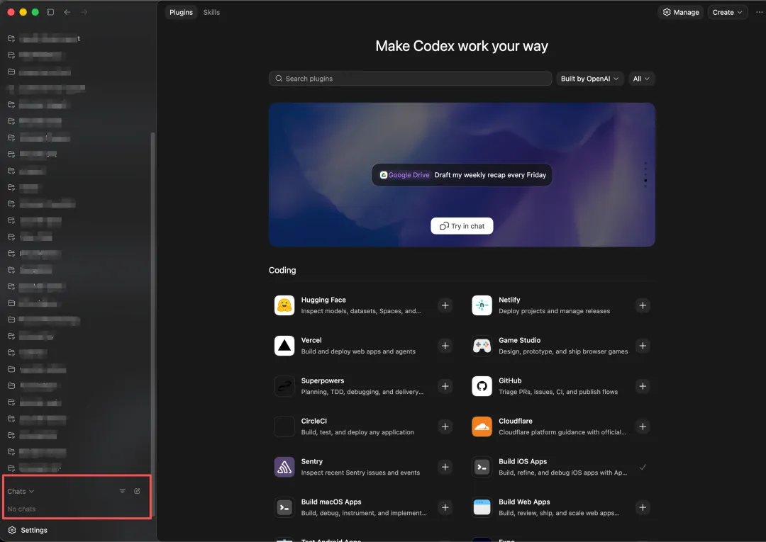Click the Cloudflare plugin title
This screenshot has width=766, height=542.
click(x=516, y=421)
